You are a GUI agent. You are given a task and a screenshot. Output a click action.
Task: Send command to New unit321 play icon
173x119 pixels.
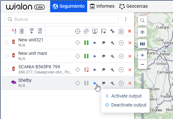click(x=95, y=43)
